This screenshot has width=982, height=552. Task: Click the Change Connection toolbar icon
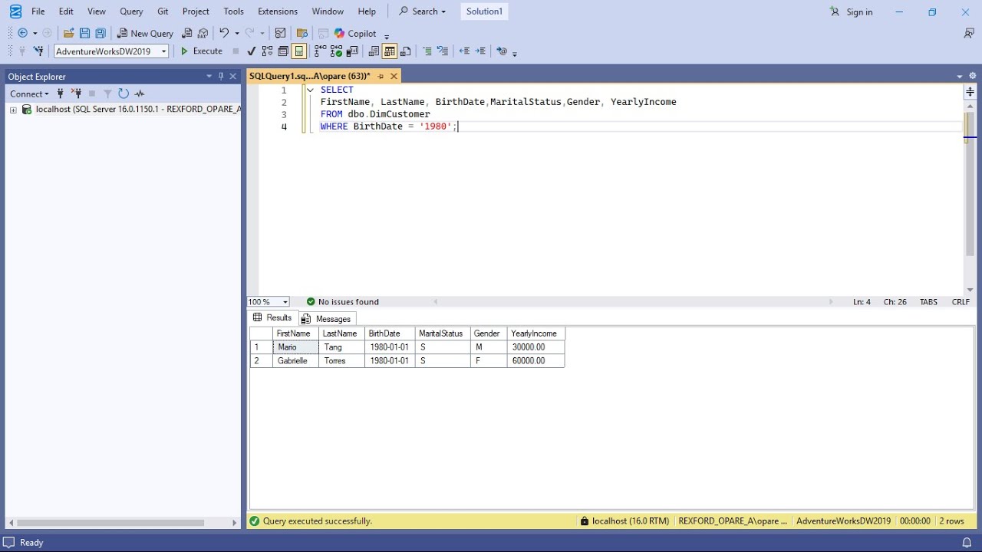pos(38,51)
